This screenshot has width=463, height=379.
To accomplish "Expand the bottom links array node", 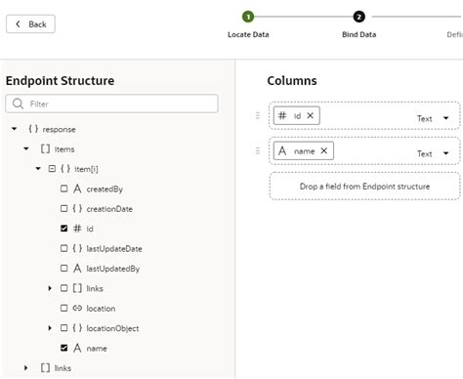I will pos(26,368).
